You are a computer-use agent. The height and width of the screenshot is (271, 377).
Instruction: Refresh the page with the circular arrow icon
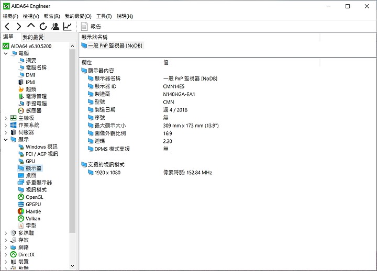[x=43, y=26]
